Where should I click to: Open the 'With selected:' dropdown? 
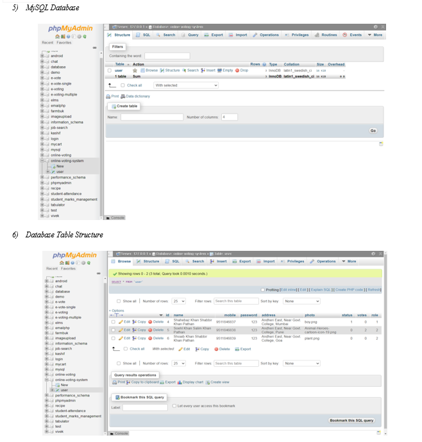[185, 85]
